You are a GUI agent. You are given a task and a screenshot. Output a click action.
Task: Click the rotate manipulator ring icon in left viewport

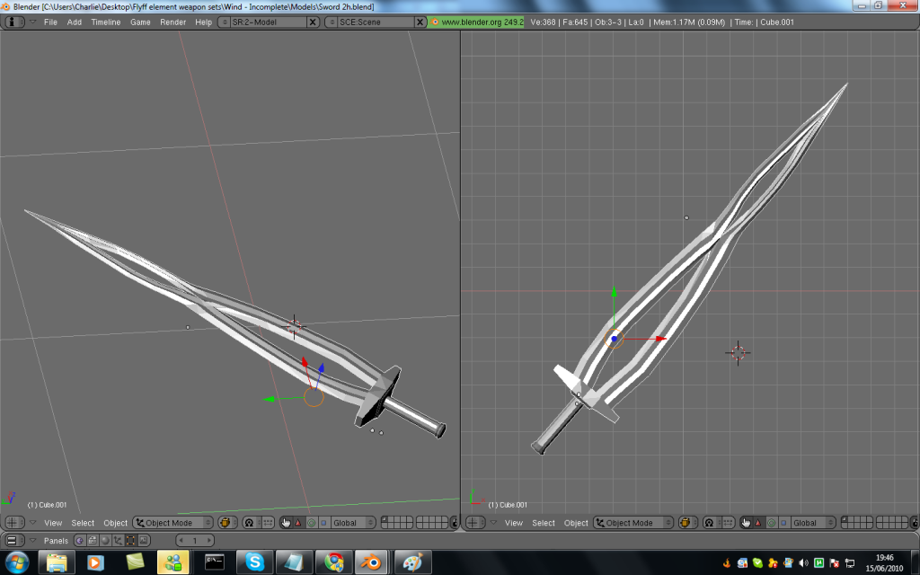(311, 523)
